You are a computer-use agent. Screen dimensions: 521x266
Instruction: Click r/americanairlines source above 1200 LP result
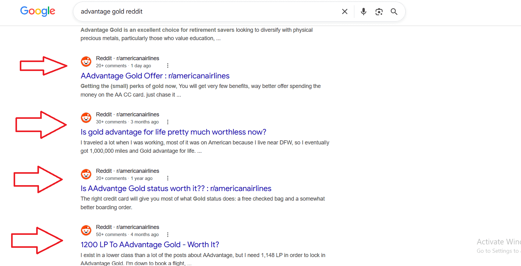(x=138, y=227)
